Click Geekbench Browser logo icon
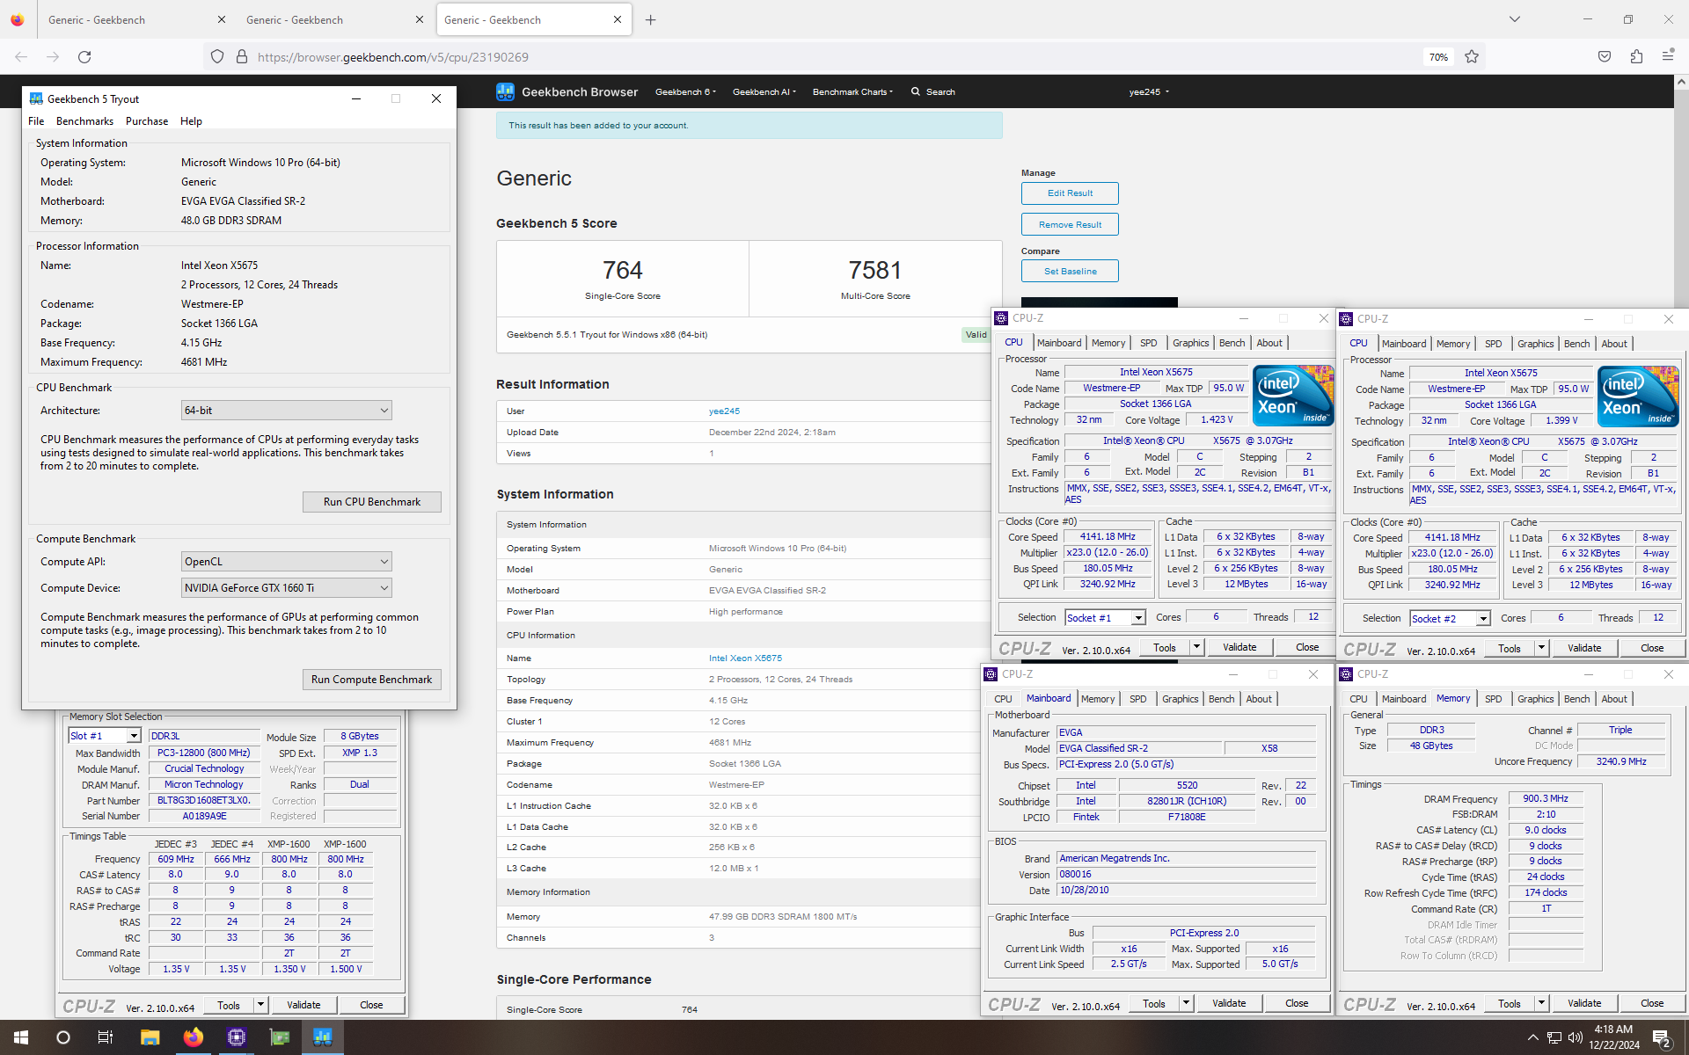Screen dimensions: 1689x1055 [505, 91]
